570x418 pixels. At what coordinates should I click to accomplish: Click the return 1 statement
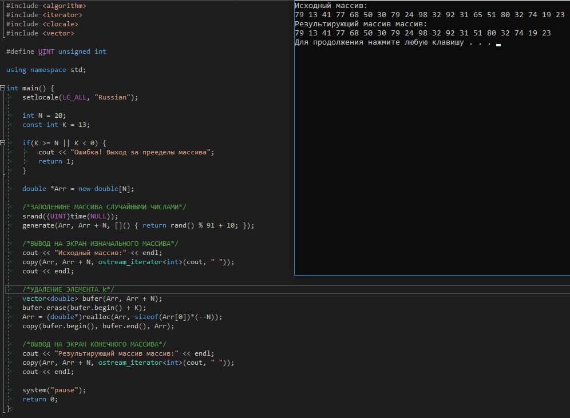pyautogui.click(x=56, y=161)
